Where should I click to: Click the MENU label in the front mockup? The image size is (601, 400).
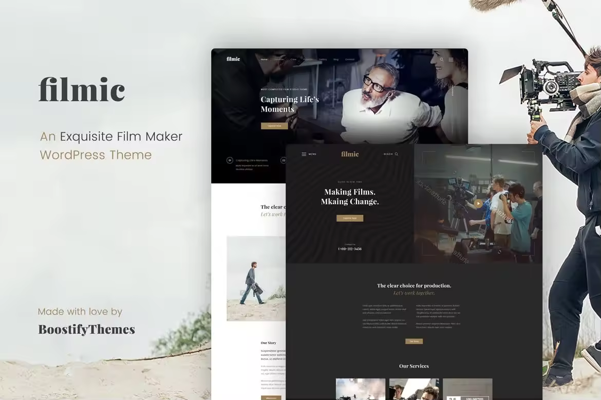(312, 154)
